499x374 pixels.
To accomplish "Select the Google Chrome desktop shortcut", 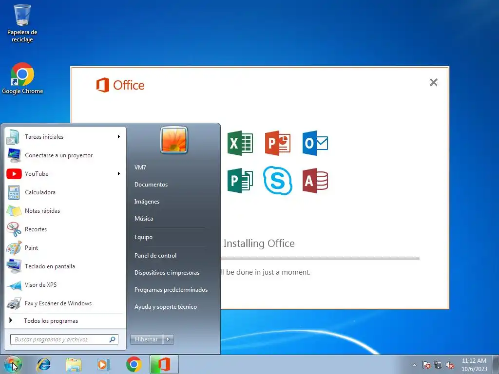I will tap(22, 78).
